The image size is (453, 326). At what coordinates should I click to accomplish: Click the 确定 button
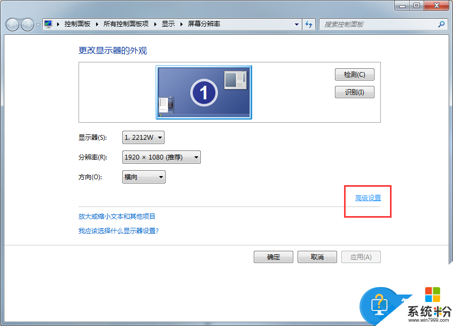(274, 257)
